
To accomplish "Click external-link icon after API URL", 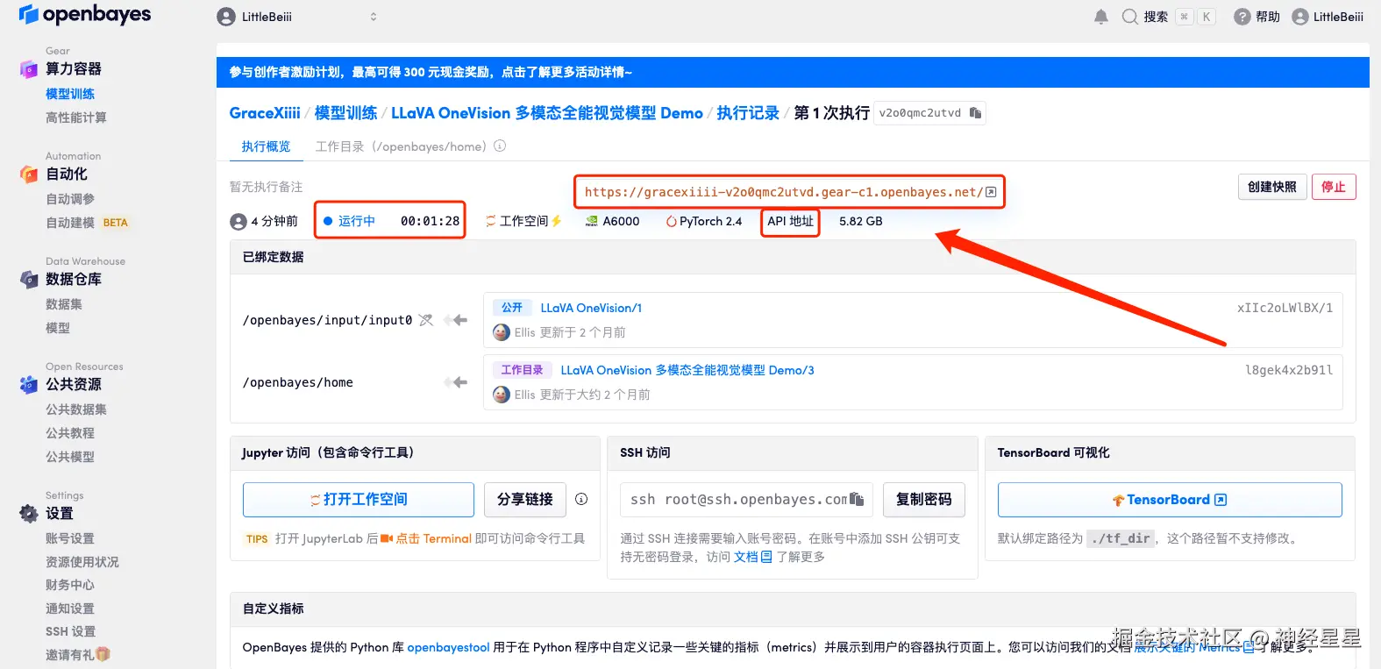I will [991, 192].
